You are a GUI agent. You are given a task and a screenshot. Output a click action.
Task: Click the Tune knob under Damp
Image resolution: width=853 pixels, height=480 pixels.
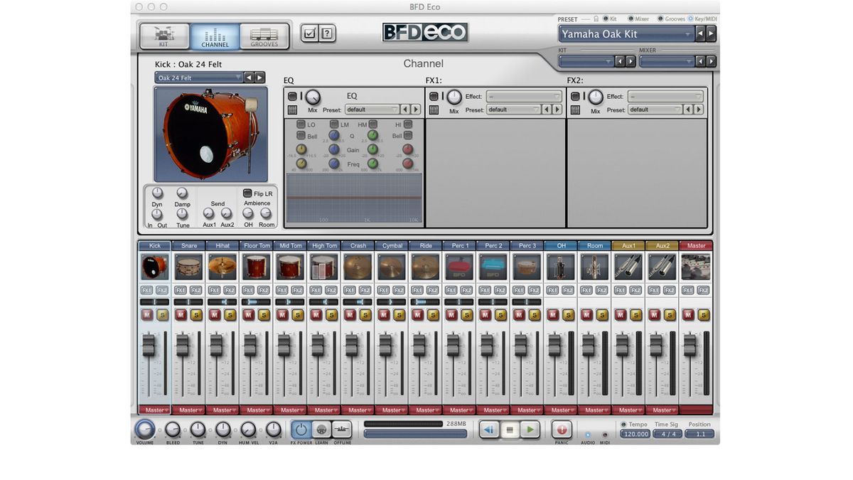pos(182,213)
